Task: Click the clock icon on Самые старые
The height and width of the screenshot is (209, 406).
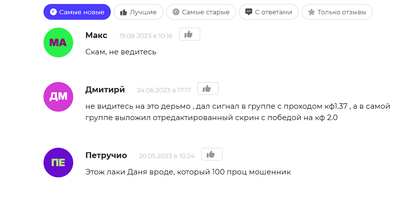Action: pos(176,12)
